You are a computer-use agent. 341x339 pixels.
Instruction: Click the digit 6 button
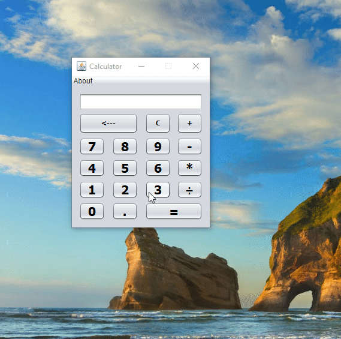(x=158, y=168)
